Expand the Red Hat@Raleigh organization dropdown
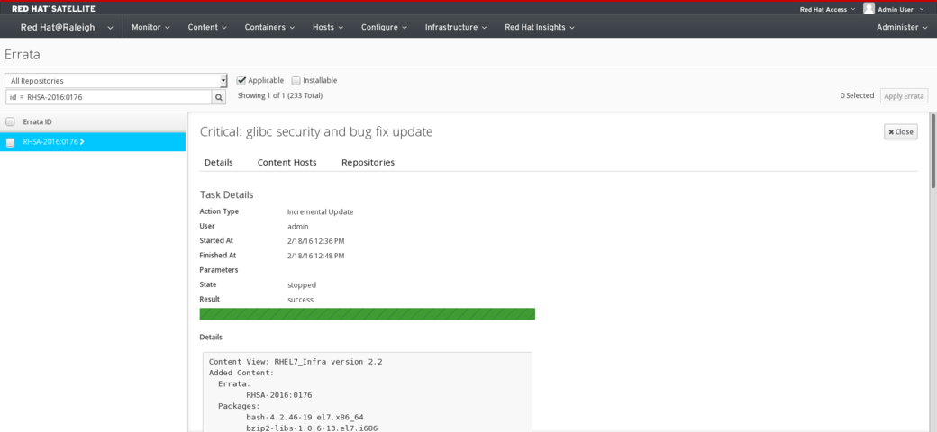The image size is (937, 432). pyautogui.click(x=67, y=27)
